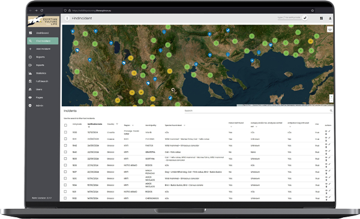Viewport: 360px width, 219px height.
Task: Select Find Incident in the sidebar
Action: point(43,41)
